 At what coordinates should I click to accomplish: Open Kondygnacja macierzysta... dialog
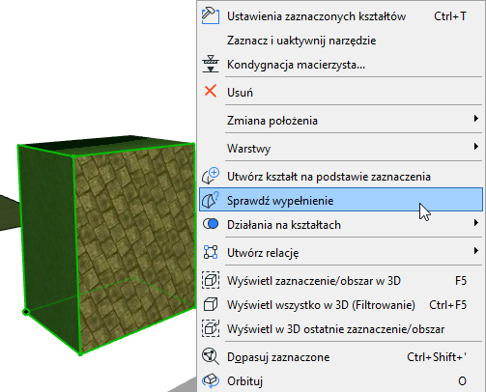341,65
